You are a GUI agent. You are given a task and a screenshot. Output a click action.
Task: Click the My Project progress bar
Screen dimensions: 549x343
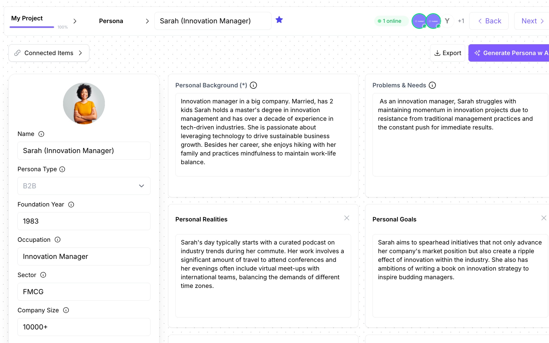click(32, 27)
